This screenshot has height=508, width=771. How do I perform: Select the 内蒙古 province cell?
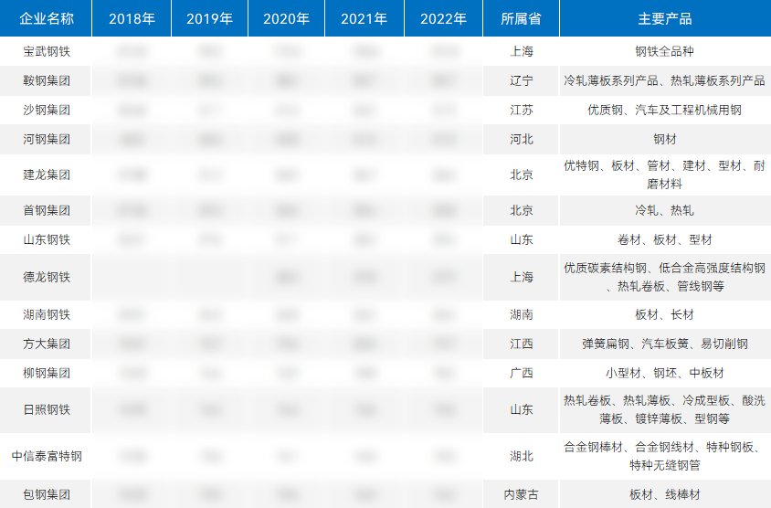pos(522,494)
